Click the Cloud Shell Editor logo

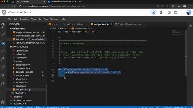pyautogui.click(x=4, y=12)
